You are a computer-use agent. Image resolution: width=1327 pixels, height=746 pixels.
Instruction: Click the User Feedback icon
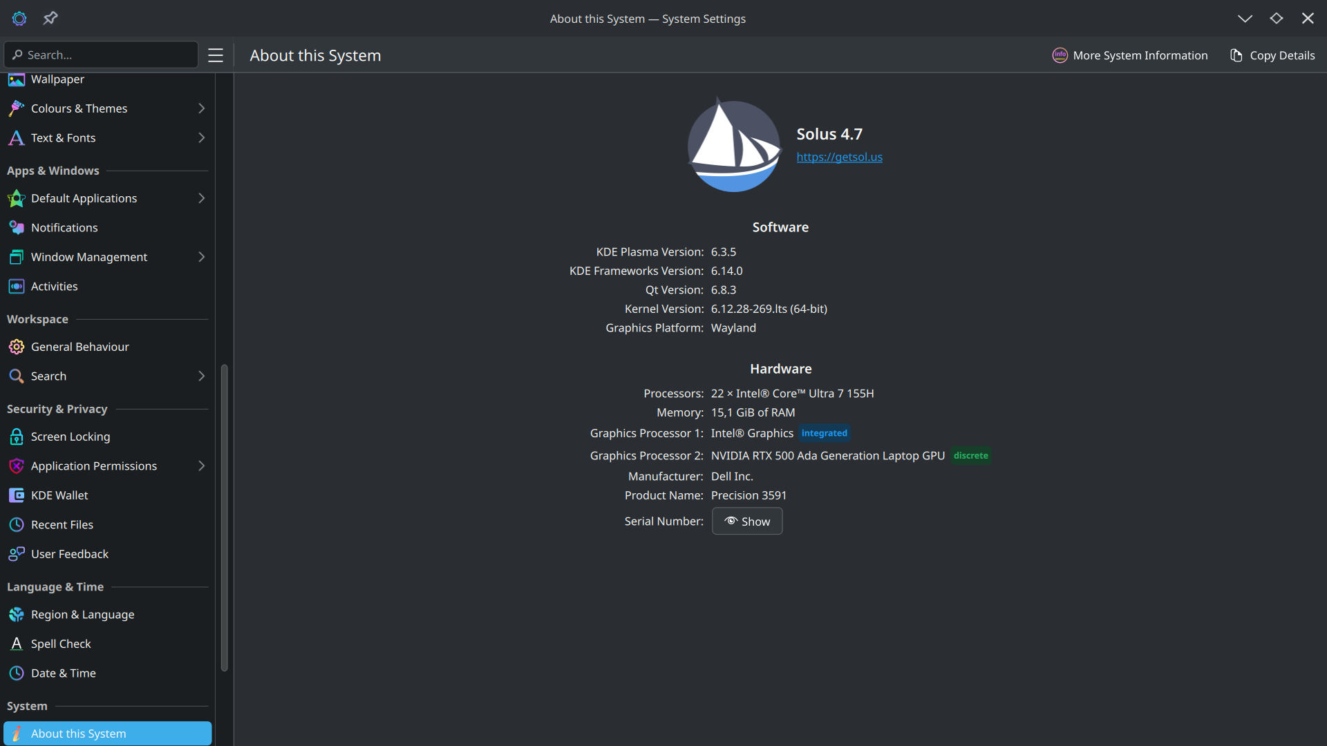pos(17,554)
